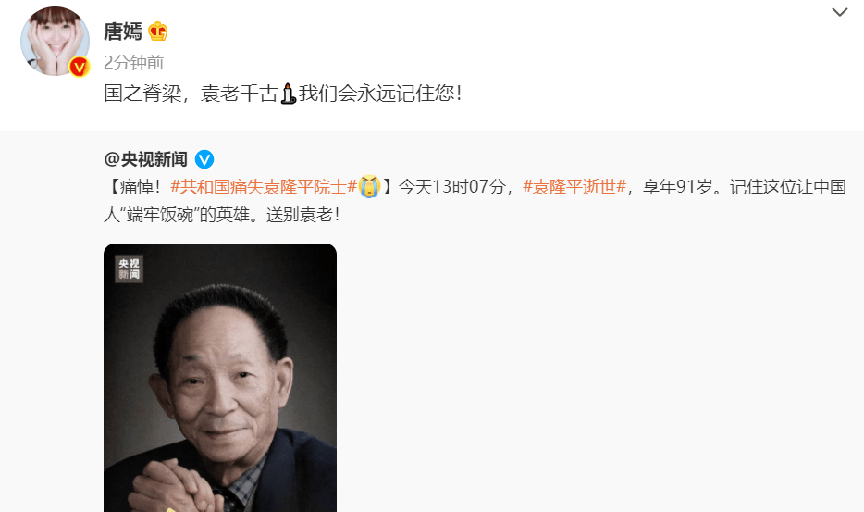Open hashtag #袁隆平逝世#

pyautogui.click(x=574, y=187)
